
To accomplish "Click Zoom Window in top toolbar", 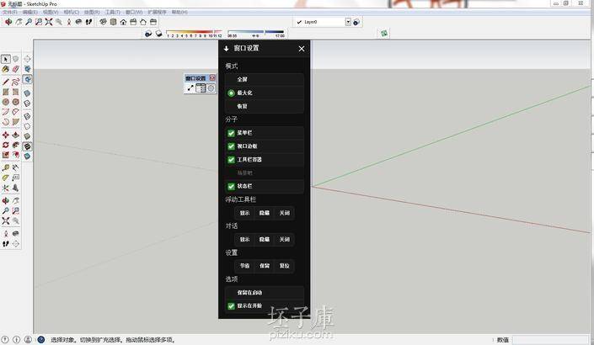I will (x=39, y=22).
